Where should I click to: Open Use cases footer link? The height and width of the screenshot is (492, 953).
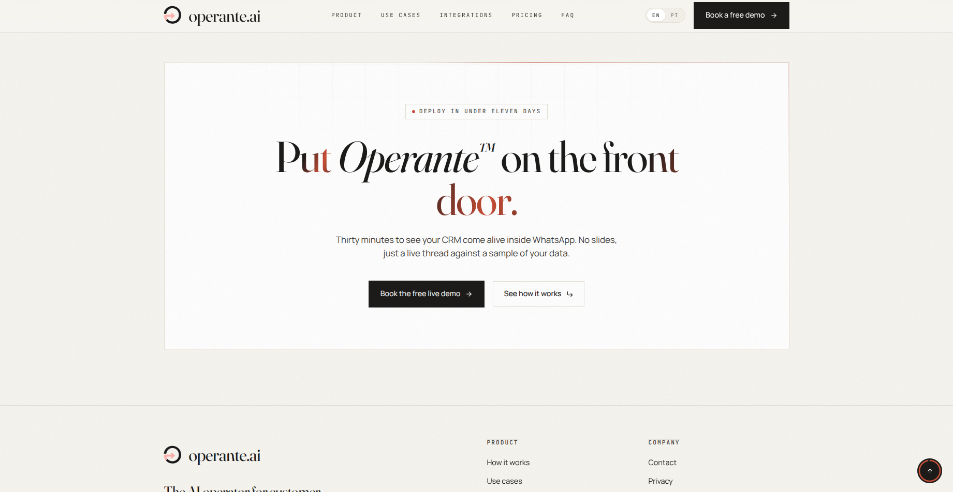point(504,481)
